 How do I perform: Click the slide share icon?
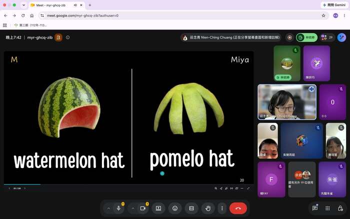[x=221, y=188]
